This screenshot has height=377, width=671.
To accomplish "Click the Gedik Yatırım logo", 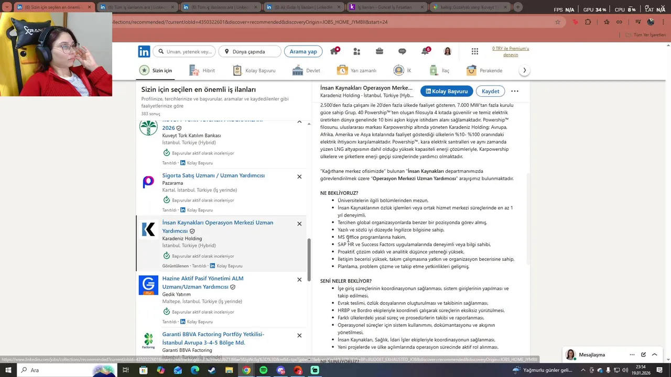I will click(148, 285).
